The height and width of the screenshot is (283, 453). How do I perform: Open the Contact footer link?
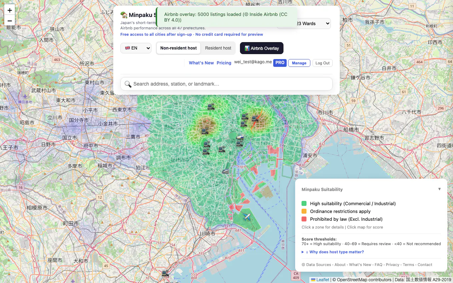tap(425, 265)
